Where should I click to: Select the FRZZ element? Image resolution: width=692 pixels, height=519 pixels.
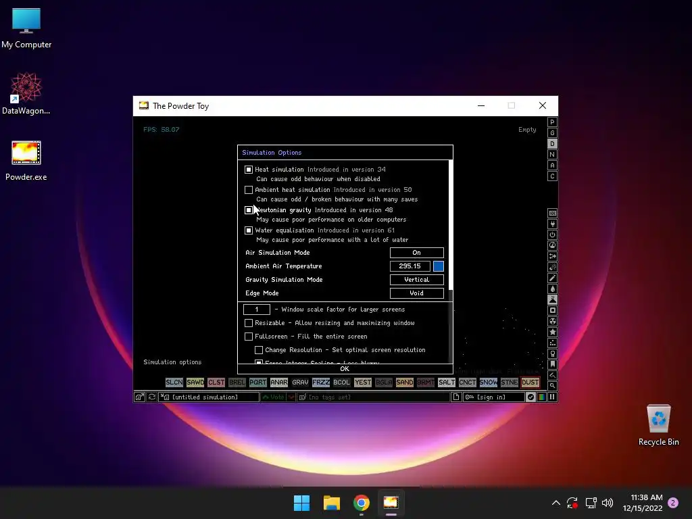pyautogui.click(x=321, y=382)
